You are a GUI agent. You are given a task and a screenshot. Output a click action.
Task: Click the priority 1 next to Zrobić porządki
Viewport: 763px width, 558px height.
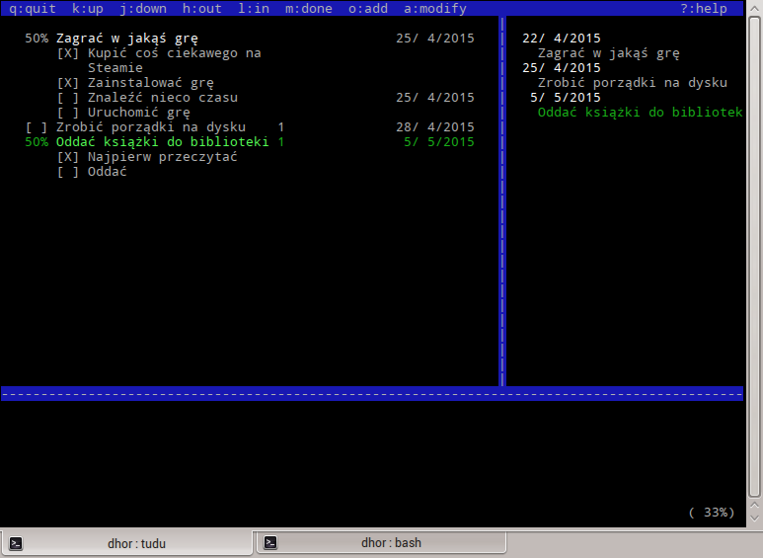280,127
